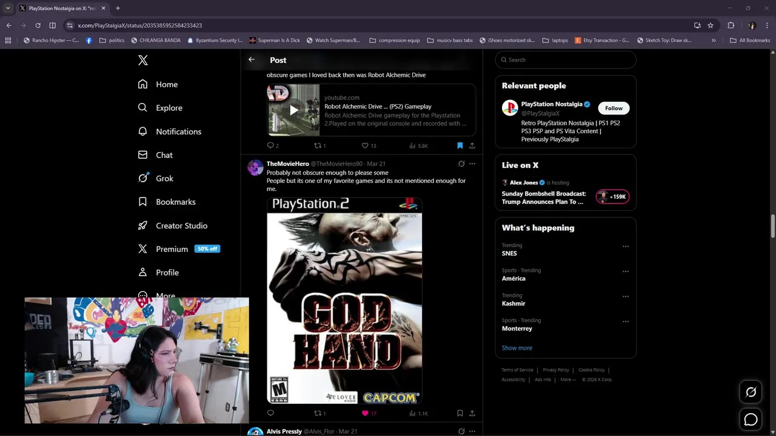This screenshot has width=776, height=436.
Task: Open Creator Studio in the sidebar
Action: click(173, 225)
